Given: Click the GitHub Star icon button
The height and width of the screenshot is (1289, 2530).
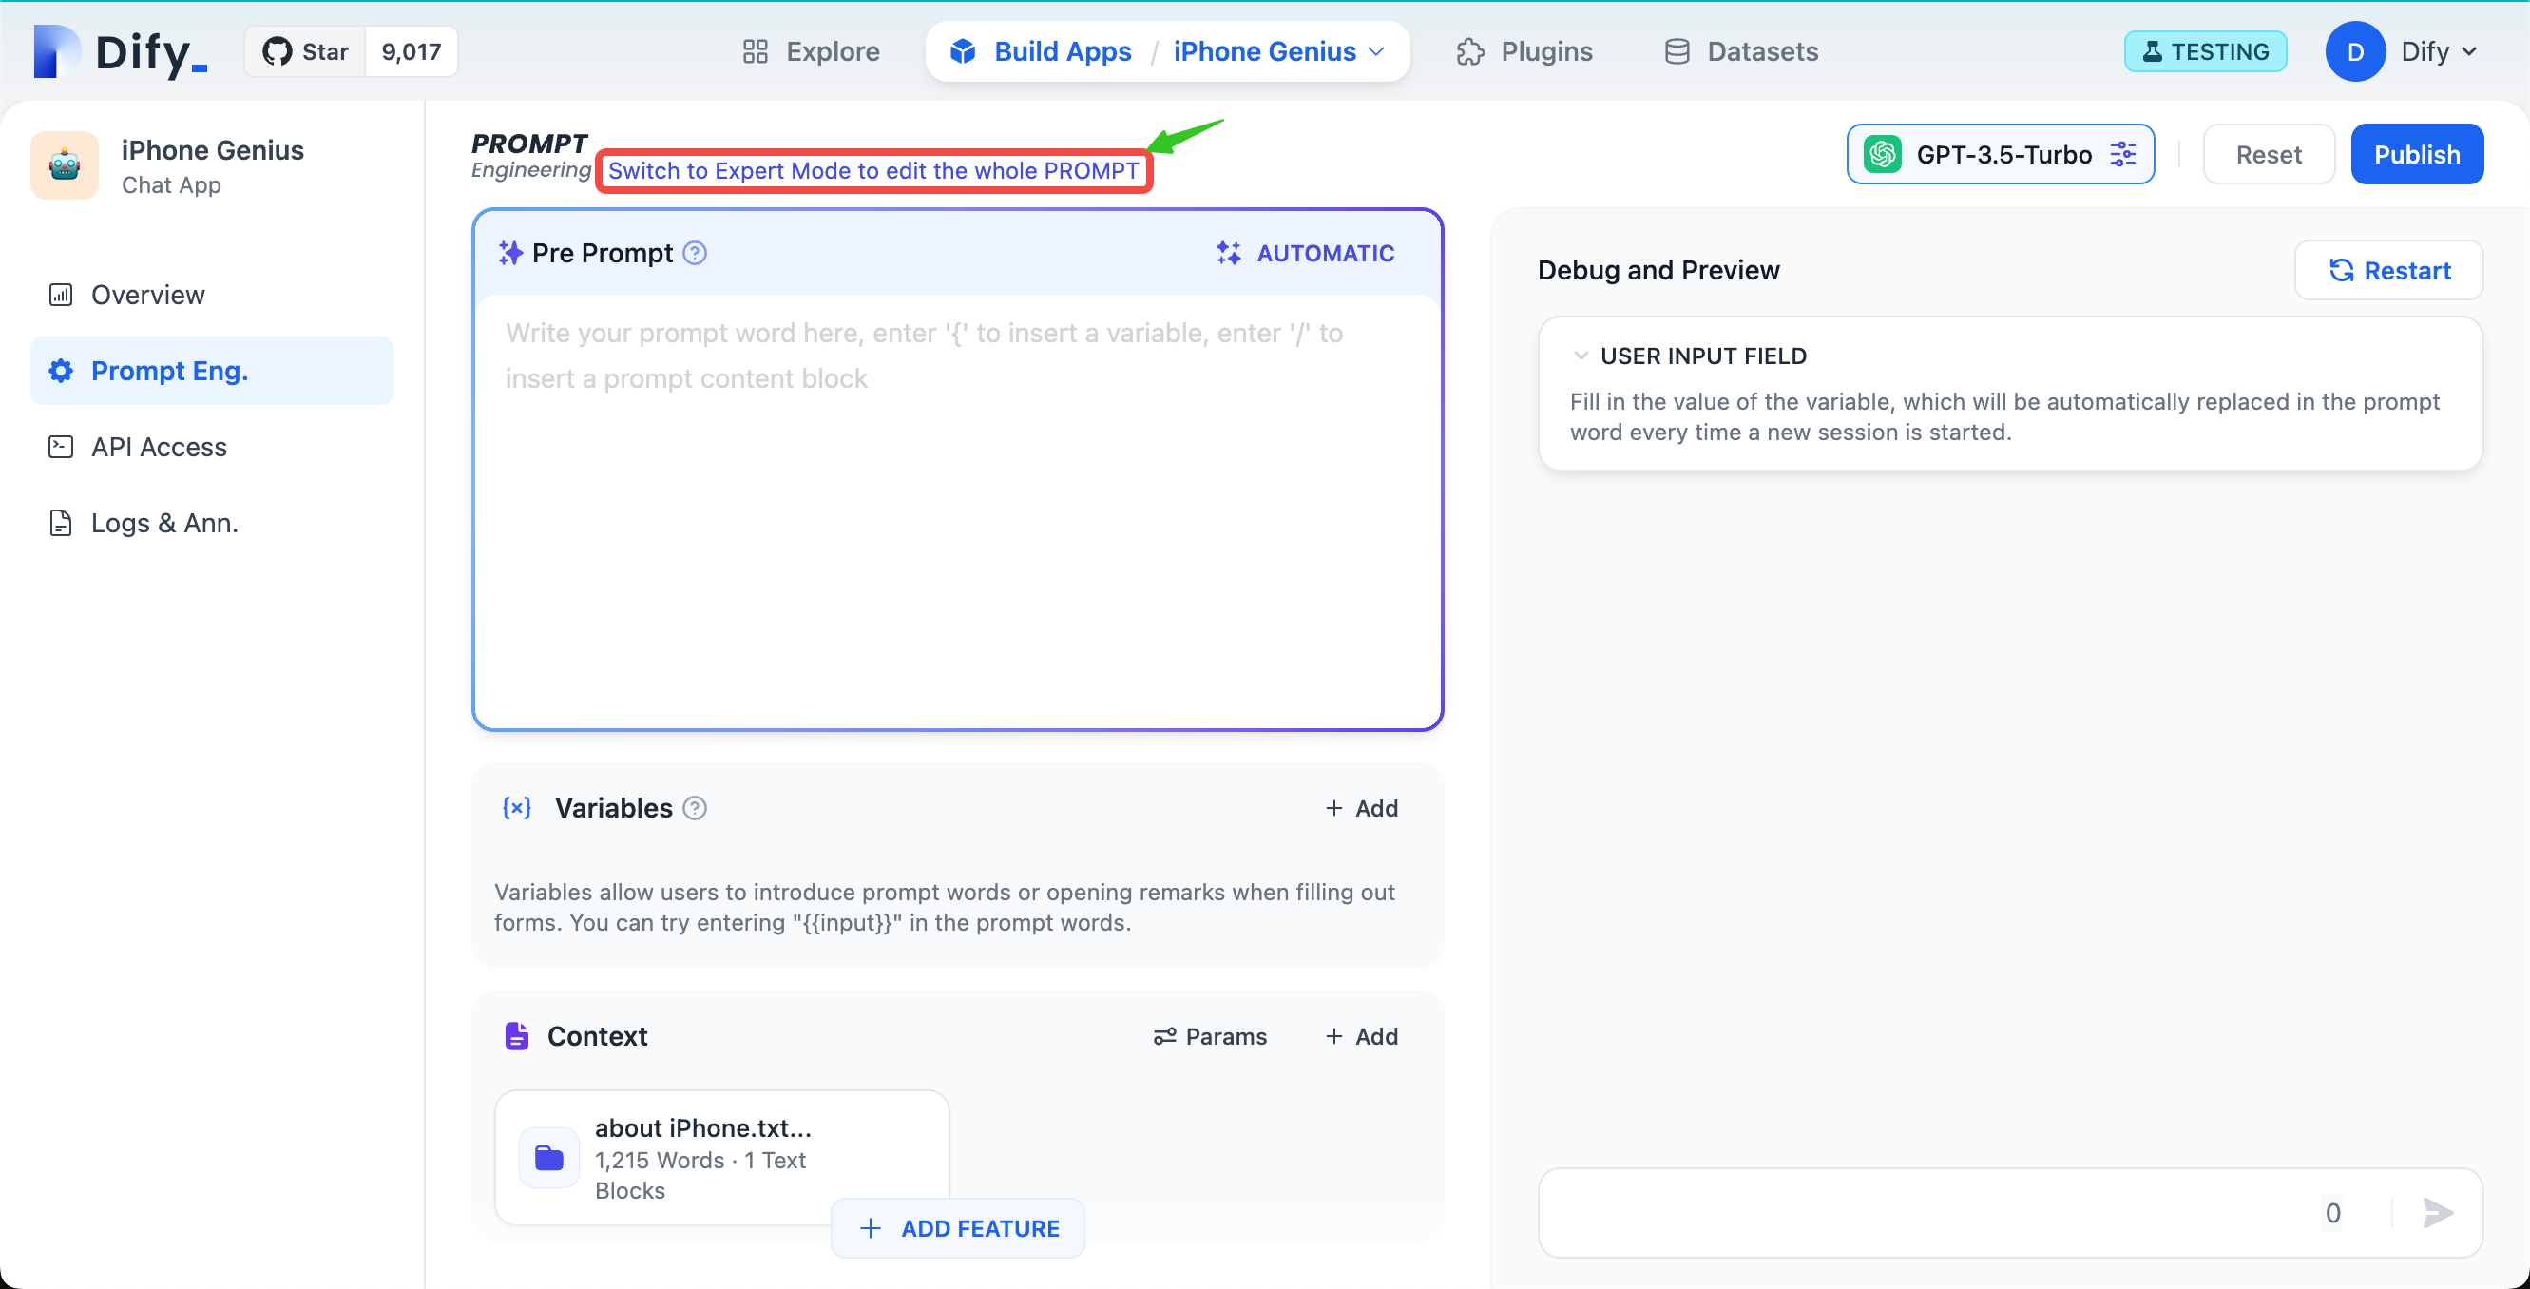Looking at the screenshot, I should 305,51.
